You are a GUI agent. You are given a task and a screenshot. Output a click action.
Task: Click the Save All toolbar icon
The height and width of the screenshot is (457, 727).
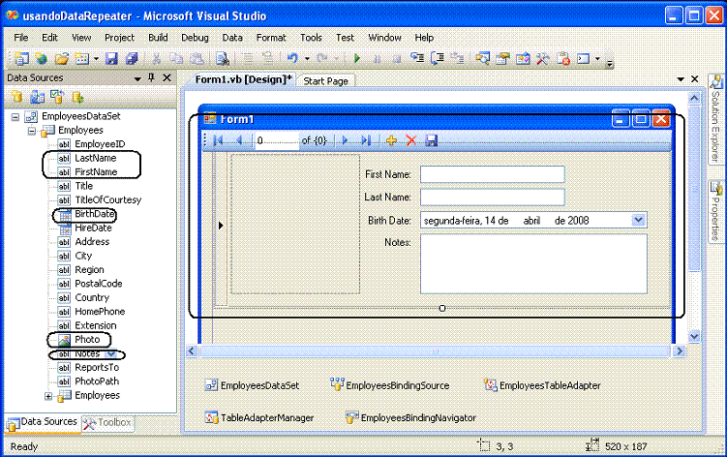(x=132, y=58)
